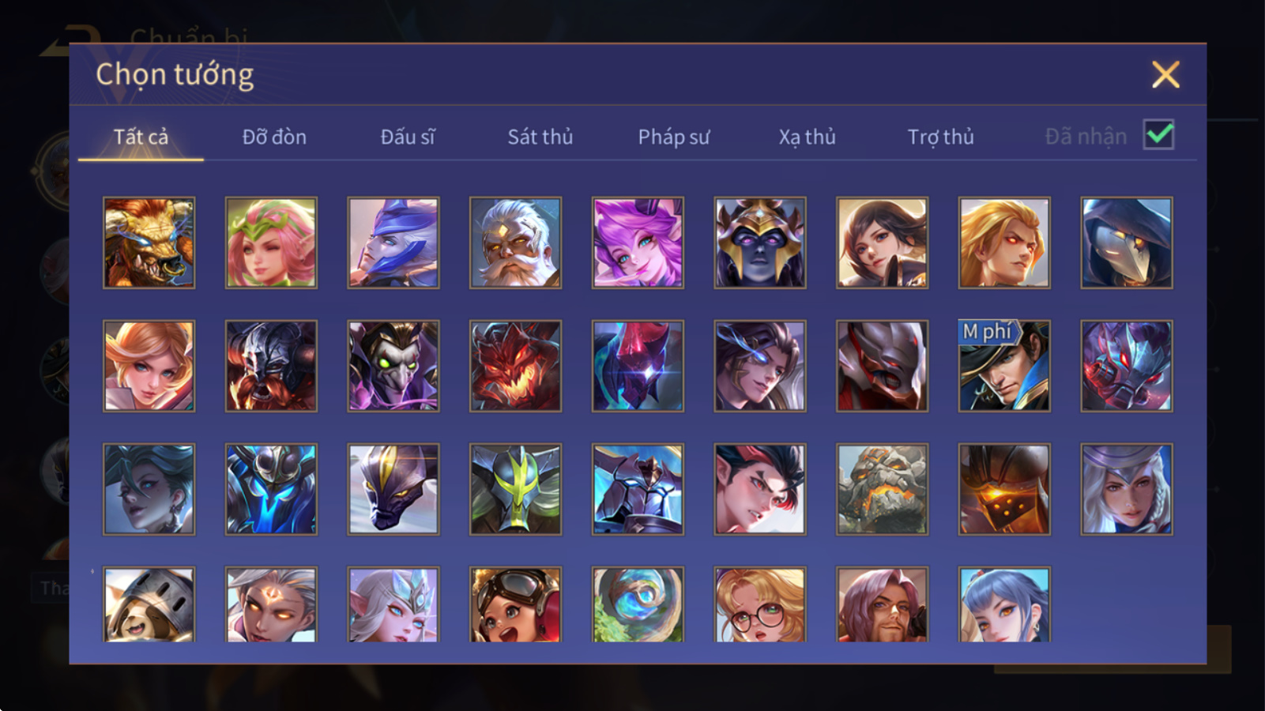Image resolution: width=1265 pixels, height=711 pixels.
Task: Show the Pháp sư heroes tab
Action: (x=674, y=137)
